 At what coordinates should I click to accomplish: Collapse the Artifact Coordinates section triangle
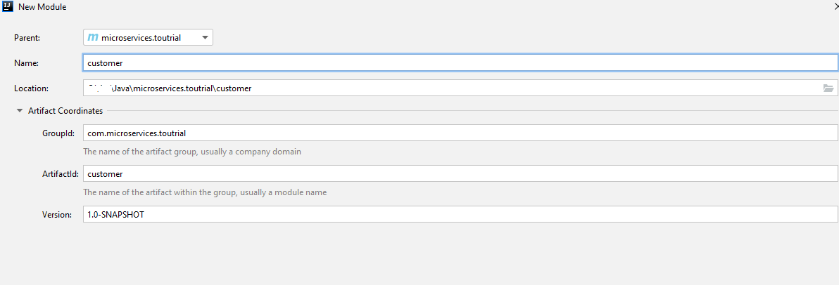point(18,111)
